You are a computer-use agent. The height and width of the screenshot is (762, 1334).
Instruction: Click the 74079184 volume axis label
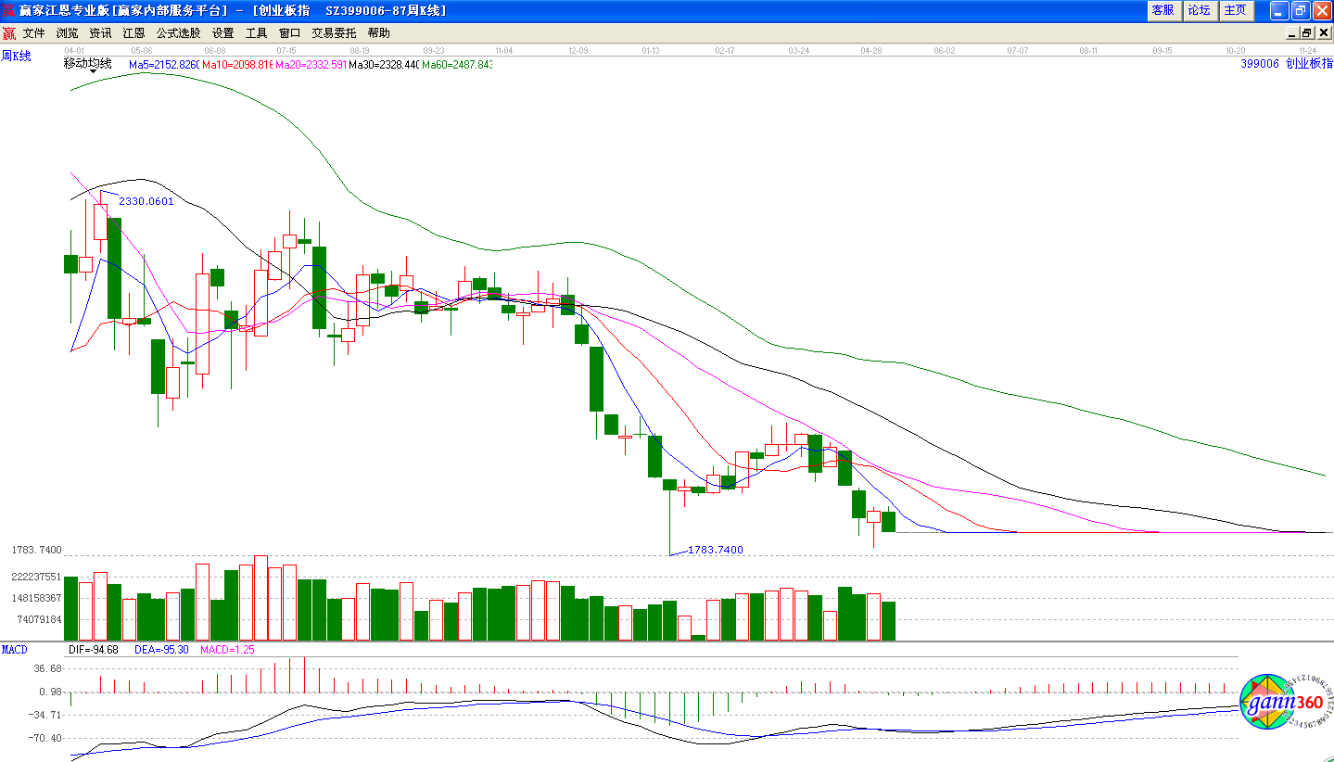click(x=39, y=619)
